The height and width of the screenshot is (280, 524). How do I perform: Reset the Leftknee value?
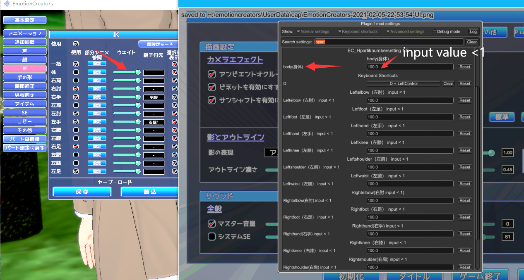tap(465, 150)
